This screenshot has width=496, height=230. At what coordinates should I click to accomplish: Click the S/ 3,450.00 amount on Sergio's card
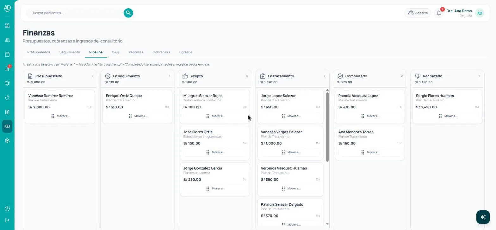pyautogui.click(x=426, y=107)
